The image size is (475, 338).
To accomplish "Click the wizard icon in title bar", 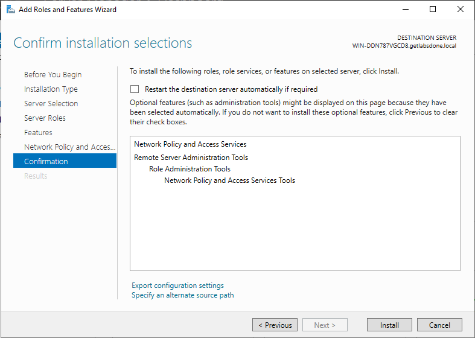I will 11,10.
